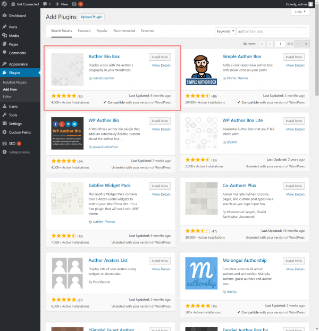Open the Dashboard menu icon
This screenshot has width=319, height=331.
(x=4, y=16)
